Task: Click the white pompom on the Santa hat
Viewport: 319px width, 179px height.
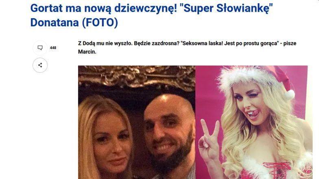Action: 289,95
